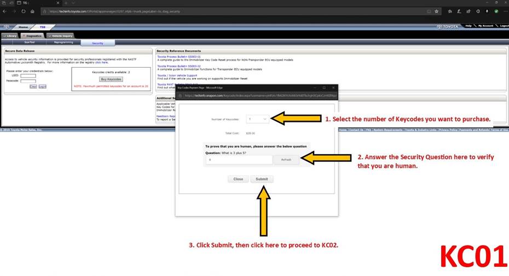Click the share page icon
Viewport: 509px width, 276px height.
pos(468,11)
